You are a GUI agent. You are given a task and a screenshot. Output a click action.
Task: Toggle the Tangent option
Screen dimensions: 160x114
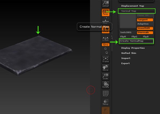145,20
